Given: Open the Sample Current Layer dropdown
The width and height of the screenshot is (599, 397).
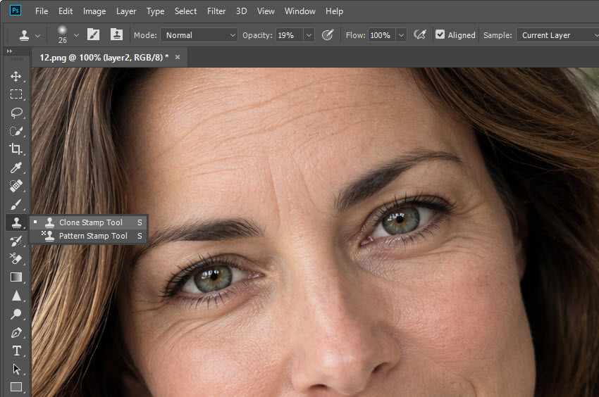Looking at the screenshot, I should pyautogui.click(x=557, y=35).
